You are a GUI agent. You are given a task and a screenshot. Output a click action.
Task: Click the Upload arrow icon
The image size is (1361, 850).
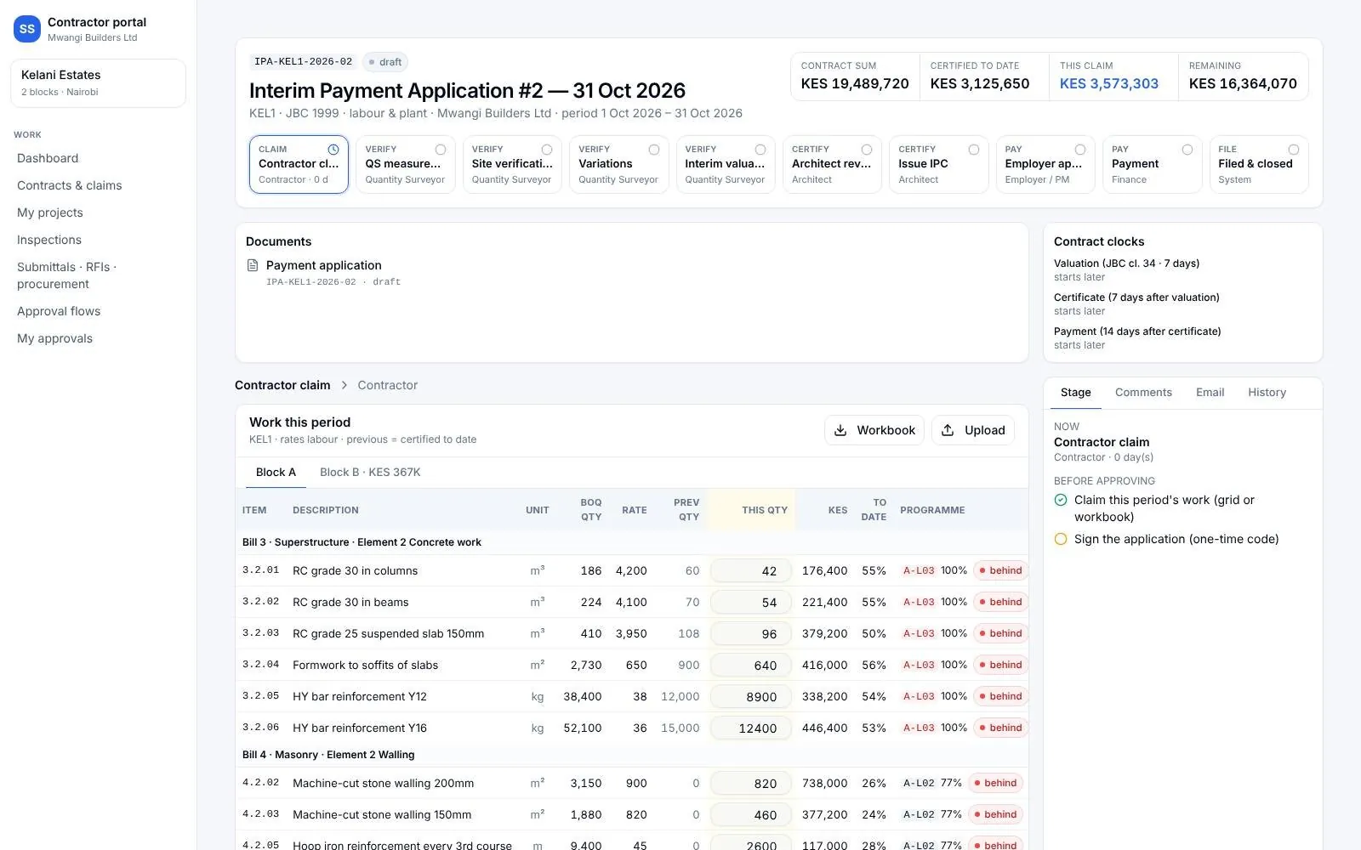948,430
